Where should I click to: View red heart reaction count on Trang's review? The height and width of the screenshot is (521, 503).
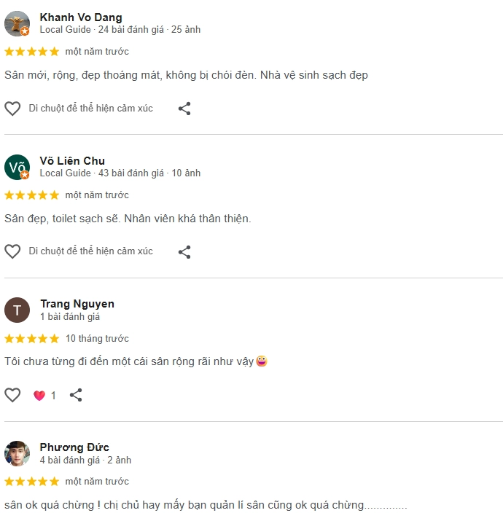click(x=44, y=396)
